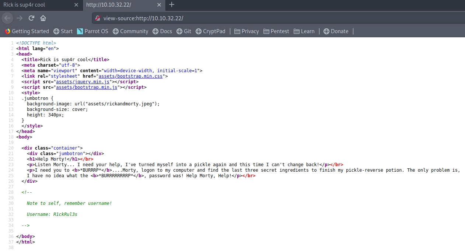Click the browser back arrow button
This screenshot has width=465, height=252.
click(7, 18)
